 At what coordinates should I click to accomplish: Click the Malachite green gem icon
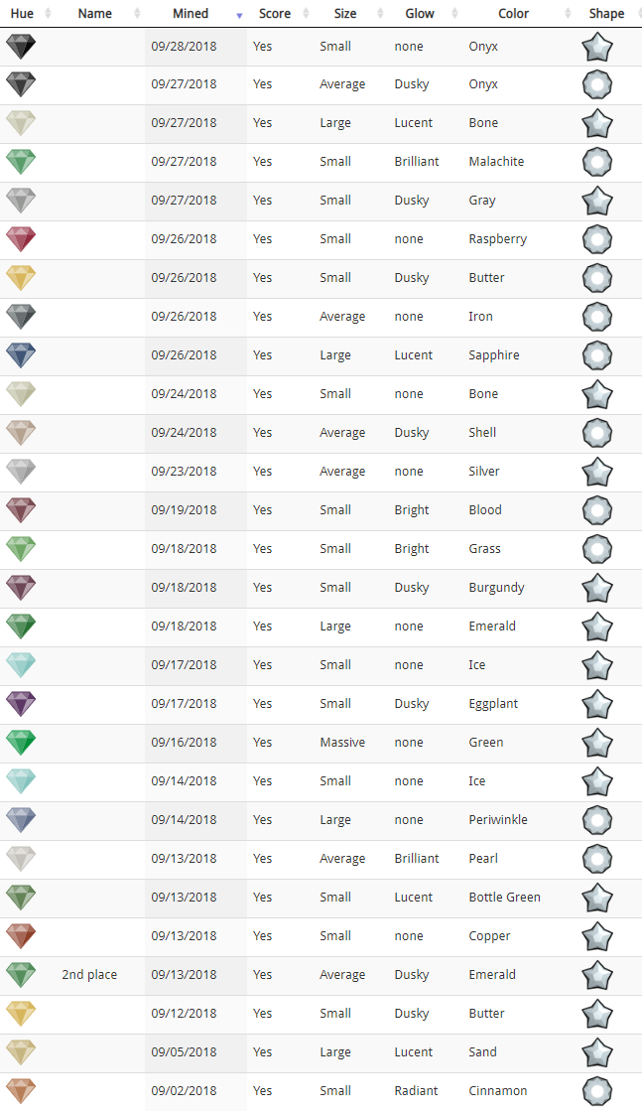(21, 162)
